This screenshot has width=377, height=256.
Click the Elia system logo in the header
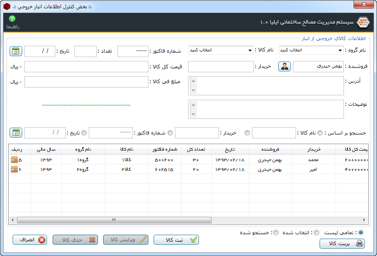(362, 22)
